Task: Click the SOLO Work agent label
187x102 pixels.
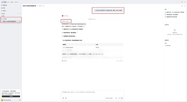Action: tap(65, 16)
